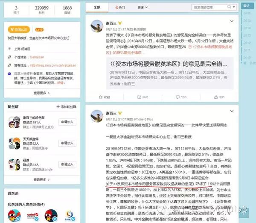The width and height of the screenshot is (256, 223).
Task: Jump to 2016 in the timeline
Action: click(247, 13)
